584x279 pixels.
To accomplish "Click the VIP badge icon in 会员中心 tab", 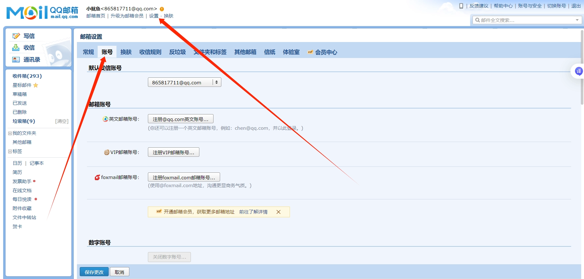I will point(310,52).
